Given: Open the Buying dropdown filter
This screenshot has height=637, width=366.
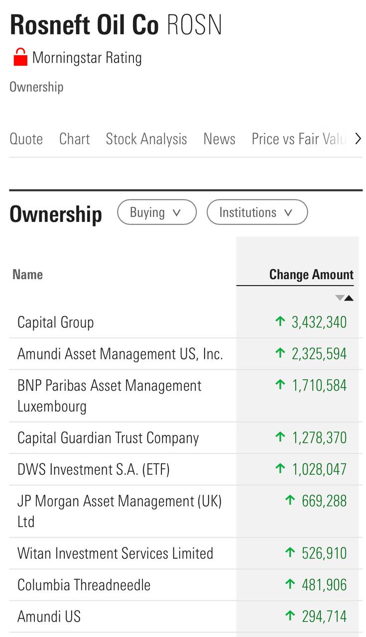Looking at the screenshot, I should (156, 212).
